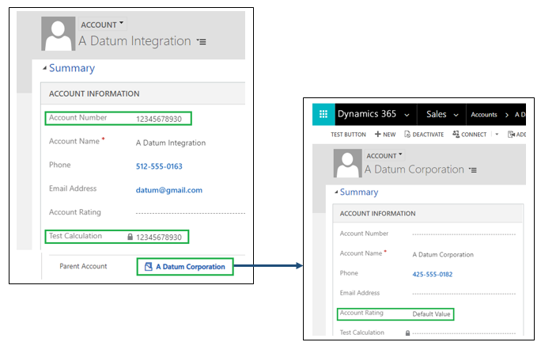The width and height of the screenshot is (541, 346).
Task: Click the A Datum Corporation profile picture
Action: [x=347, y=163]
